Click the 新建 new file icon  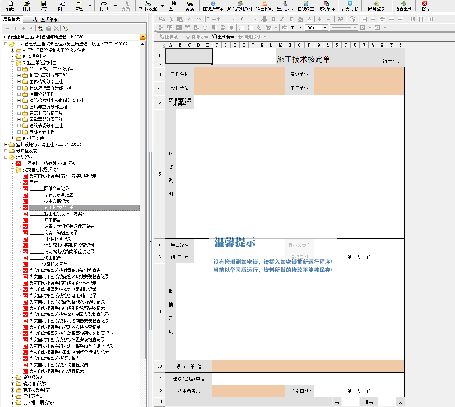point(10,6)
